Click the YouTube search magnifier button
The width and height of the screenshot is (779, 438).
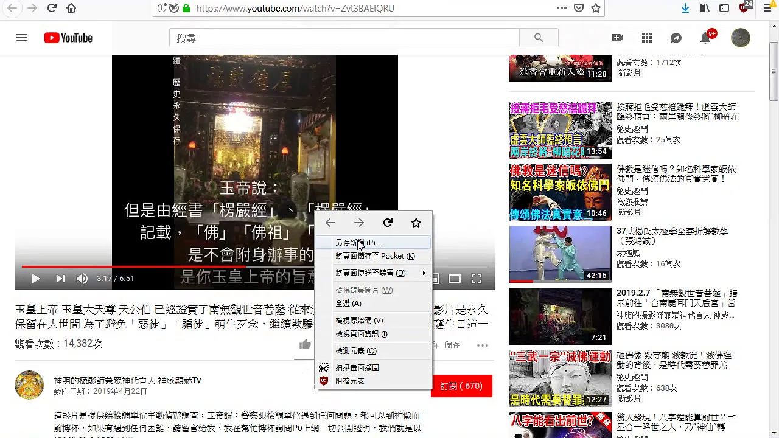pyautogui.click(x=539, y=38)
